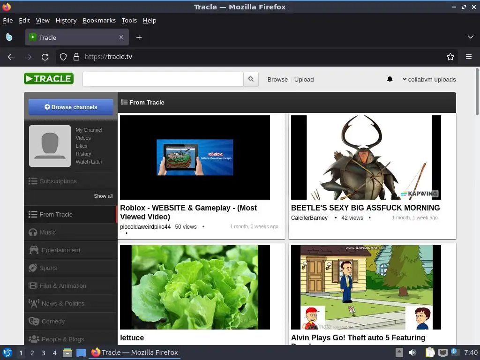
Task: Click the page vertical scrollbar
Action: pos(477,92)
